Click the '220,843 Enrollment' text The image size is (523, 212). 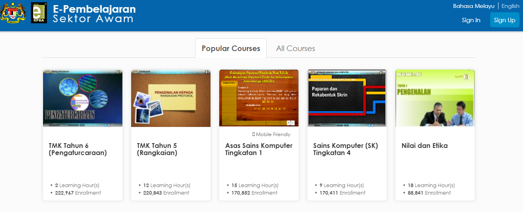[166, 193]
